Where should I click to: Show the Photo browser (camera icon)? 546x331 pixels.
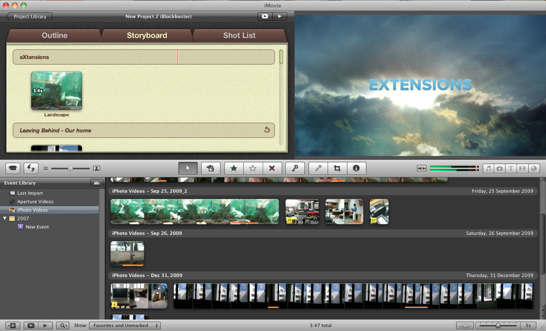pyautogui.click(x=499, y=168)
